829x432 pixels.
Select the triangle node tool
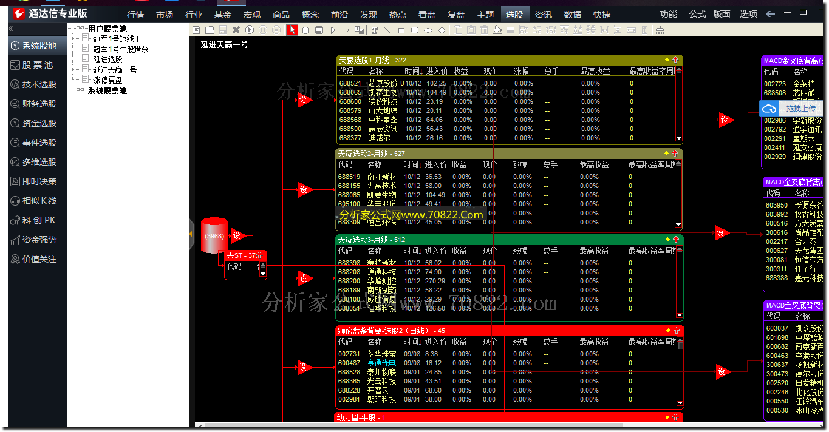click(x=333, y=30)
